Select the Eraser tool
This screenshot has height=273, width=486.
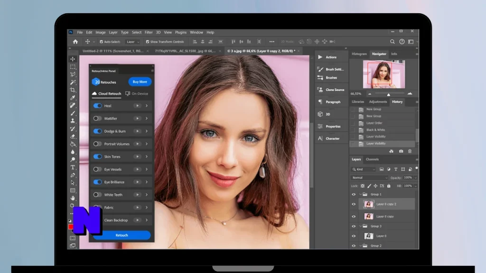click(x=73, y=136)
